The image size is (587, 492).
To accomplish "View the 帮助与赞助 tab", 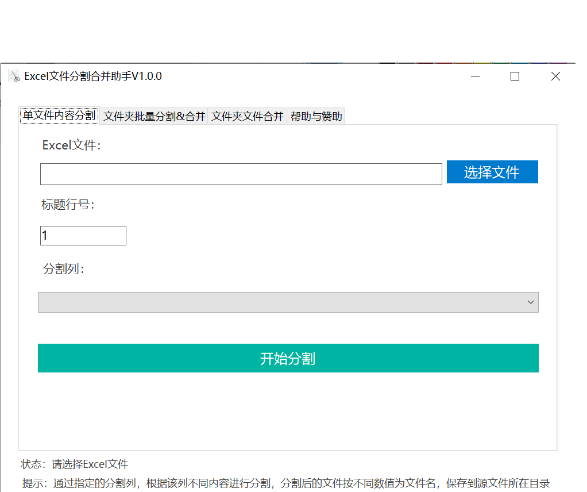I will [x=315, y=116].
